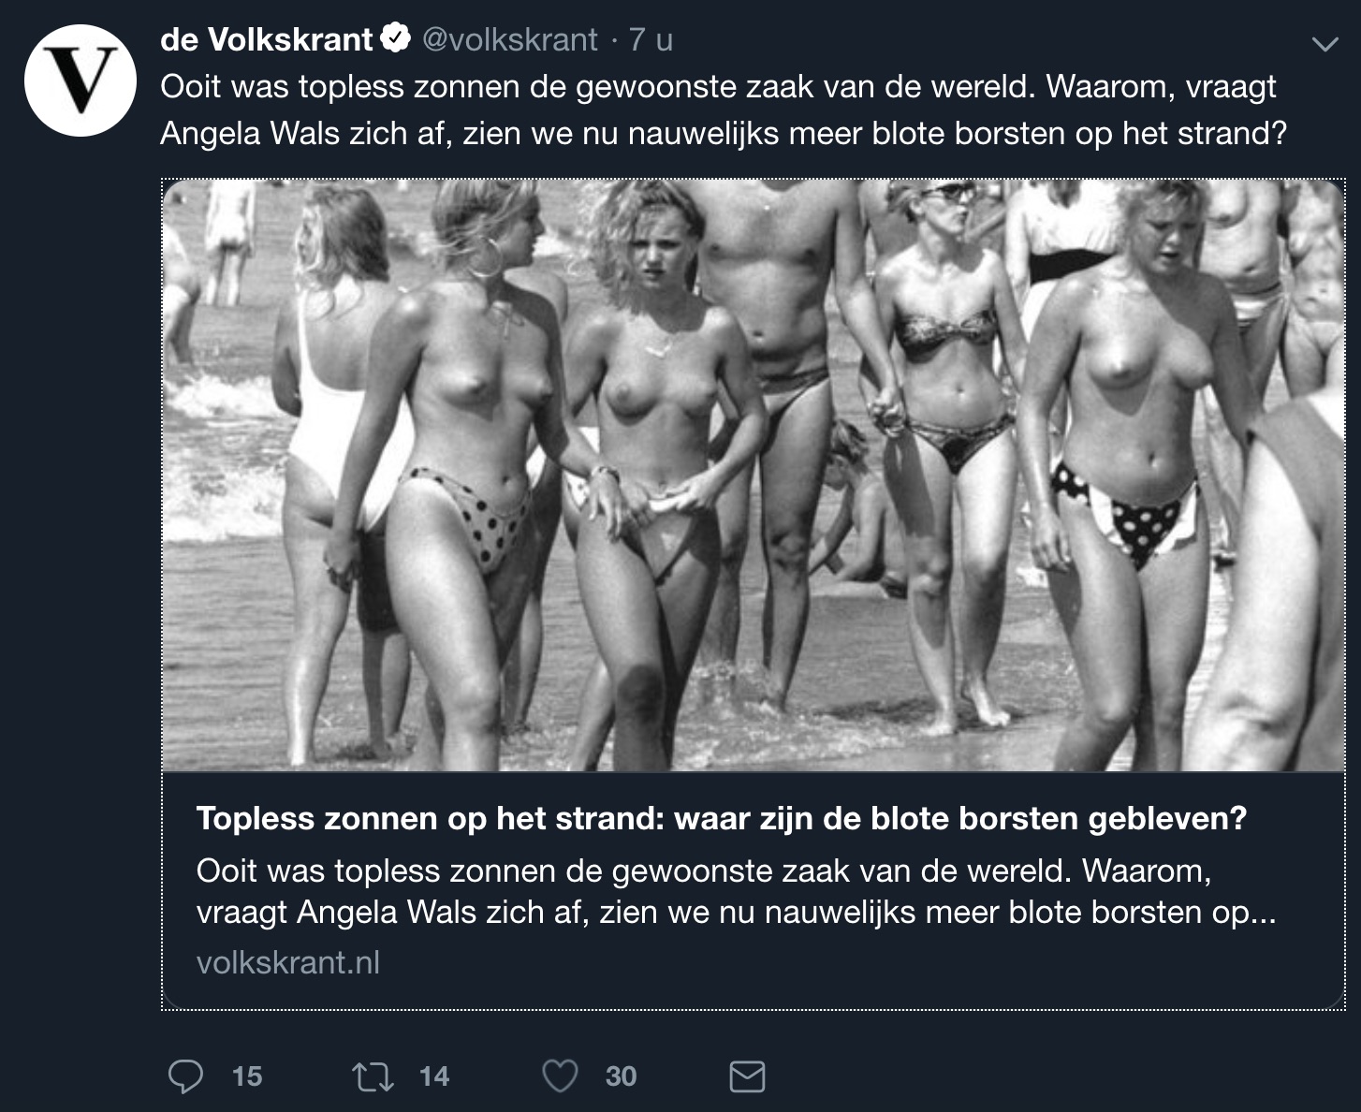1361x1112 pixels.
Task: Retweet with the arrows icon
Action: (373, 1075)
